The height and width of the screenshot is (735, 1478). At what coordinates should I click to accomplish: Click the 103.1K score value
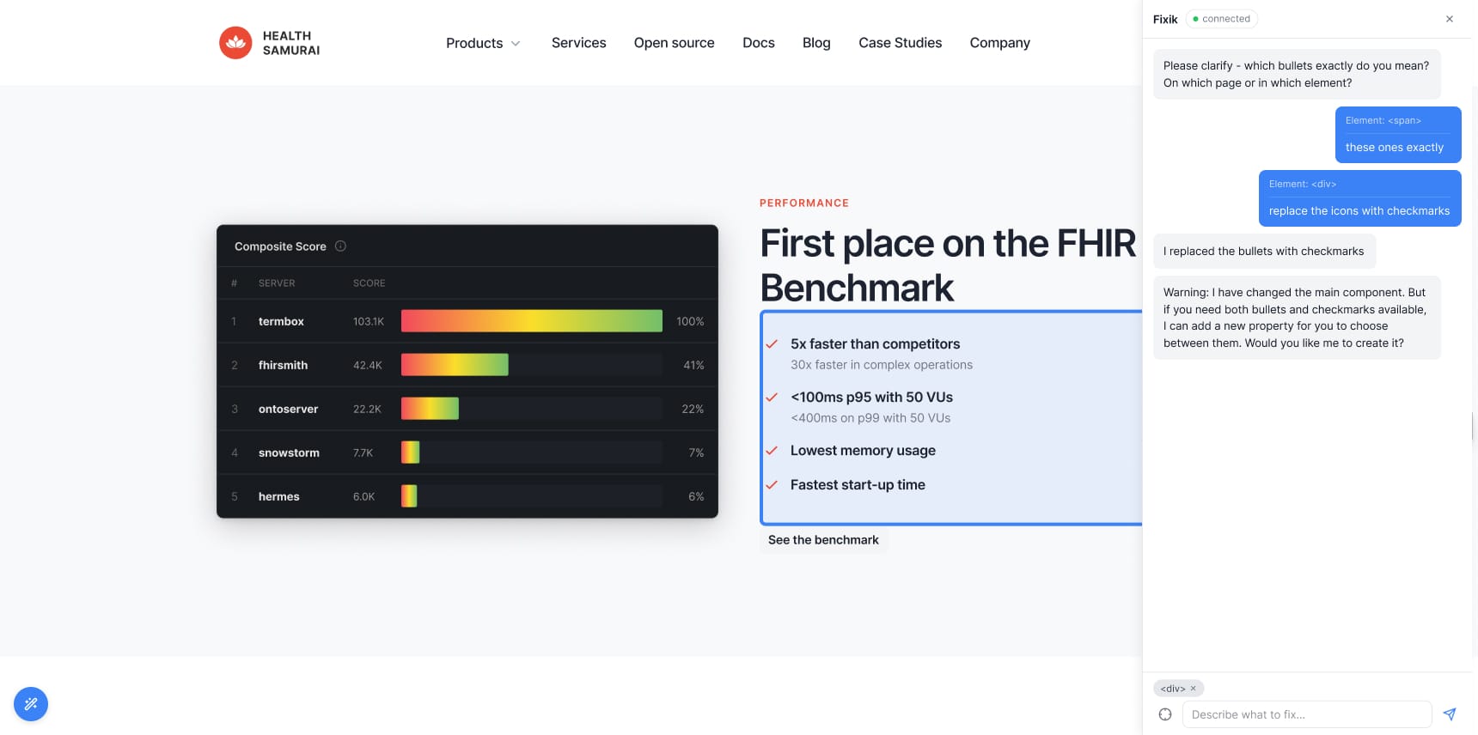click(369, 321)
